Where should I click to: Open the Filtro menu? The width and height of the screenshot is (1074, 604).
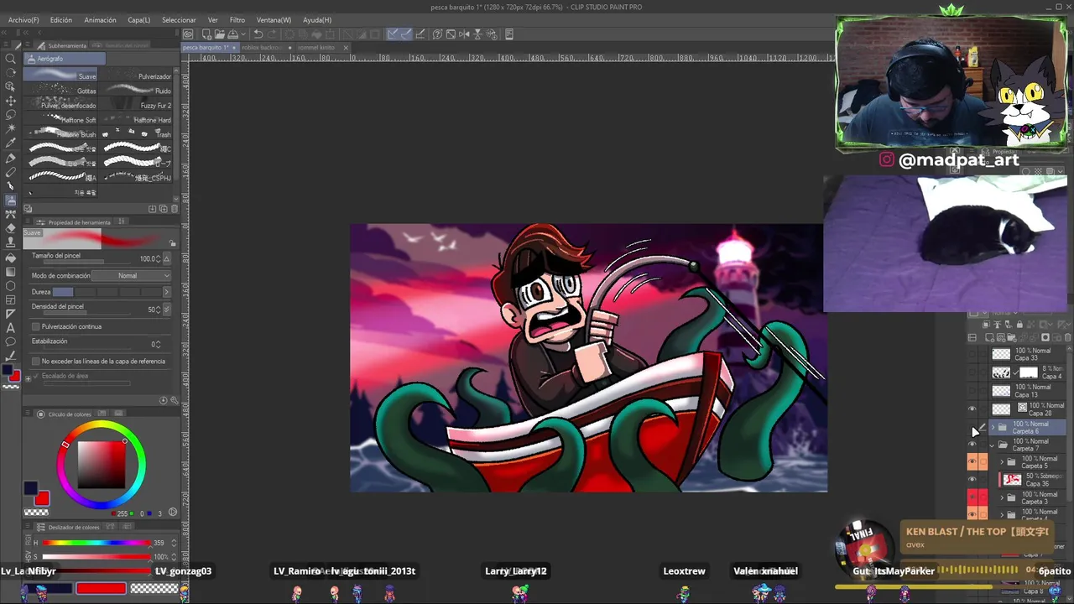click(x=237, y=19)
